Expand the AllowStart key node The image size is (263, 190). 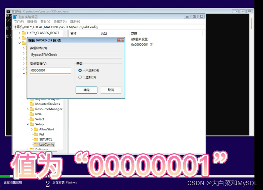pyautogui.click(x=32, y=129)
